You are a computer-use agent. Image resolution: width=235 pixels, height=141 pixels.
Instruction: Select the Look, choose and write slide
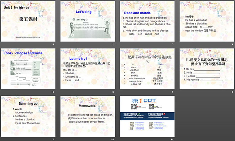(x=28, y=69)
